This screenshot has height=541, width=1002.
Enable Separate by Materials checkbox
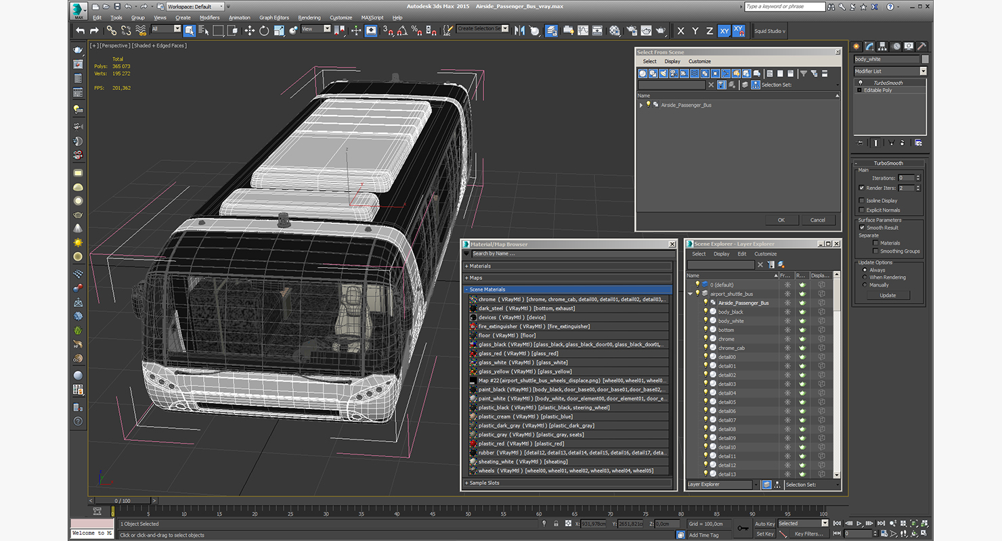(x=876, y=243)
